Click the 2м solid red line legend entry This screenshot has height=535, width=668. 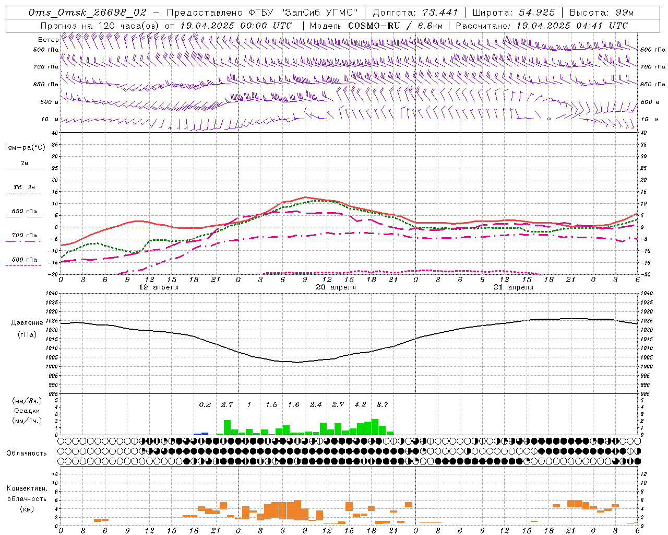24,164
